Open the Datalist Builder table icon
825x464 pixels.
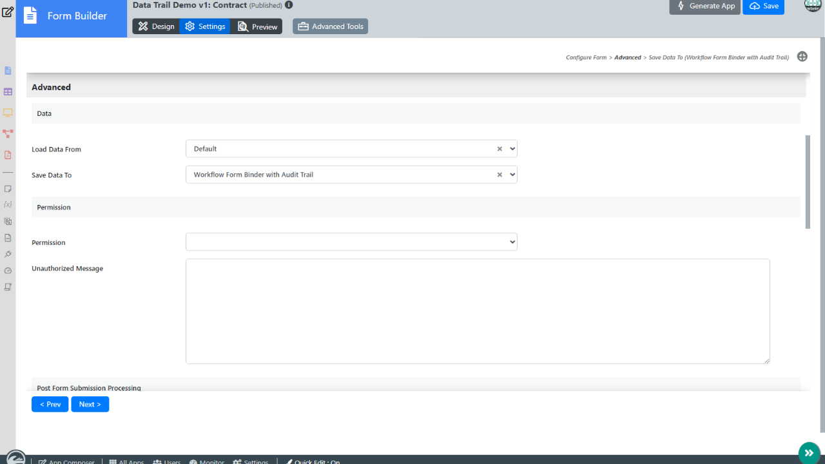(x=8, y=92)
